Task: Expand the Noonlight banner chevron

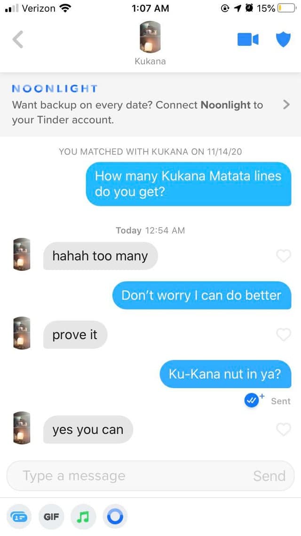Action: point(286,105)
